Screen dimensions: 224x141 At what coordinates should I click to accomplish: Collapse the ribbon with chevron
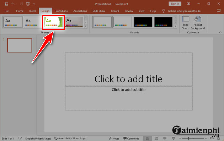click(220, 33)
